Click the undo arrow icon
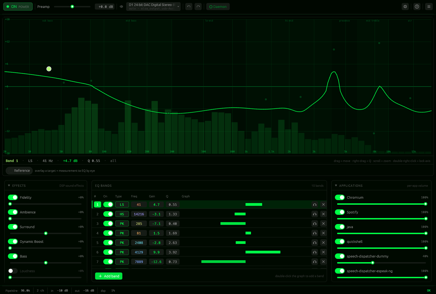 [x=189, y=7]
